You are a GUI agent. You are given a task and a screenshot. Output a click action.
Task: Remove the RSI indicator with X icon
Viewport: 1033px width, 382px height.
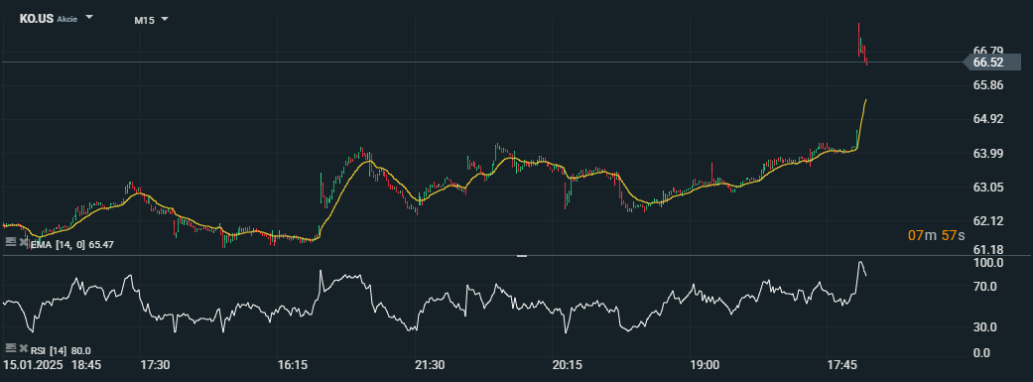23,347
